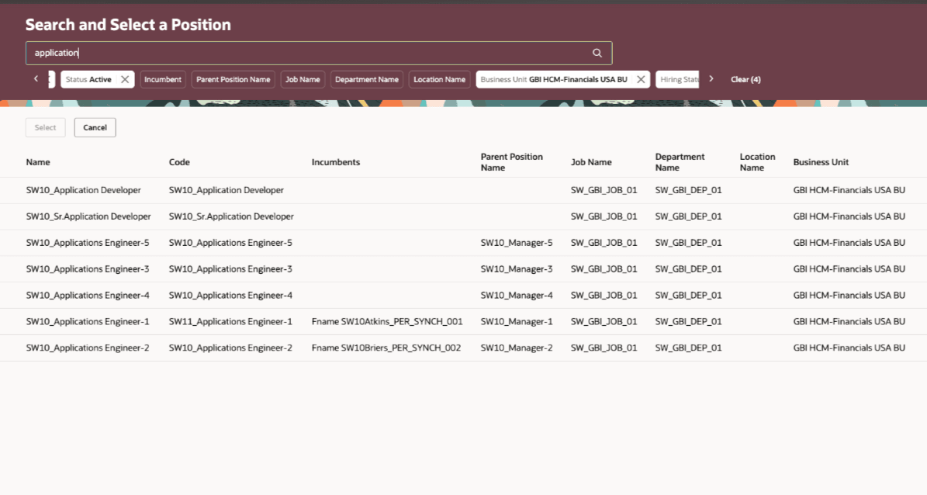Viewport: 927px width, 495px height.
Task: Remove the Business Unit filter chip
Action: tap(640, 79)
